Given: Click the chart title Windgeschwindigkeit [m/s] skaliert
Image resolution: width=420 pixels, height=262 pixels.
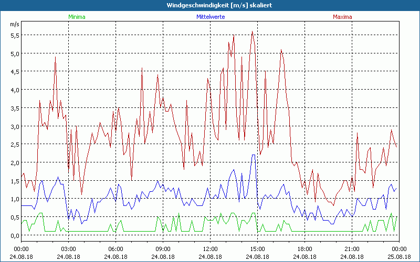Looking at the screenshot, I should click(x=210, y=5).
